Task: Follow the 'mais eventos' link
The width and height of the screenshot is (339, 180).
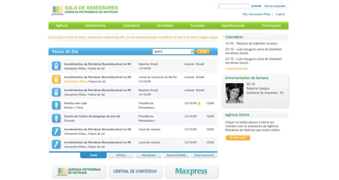Action: coord(236,69)
